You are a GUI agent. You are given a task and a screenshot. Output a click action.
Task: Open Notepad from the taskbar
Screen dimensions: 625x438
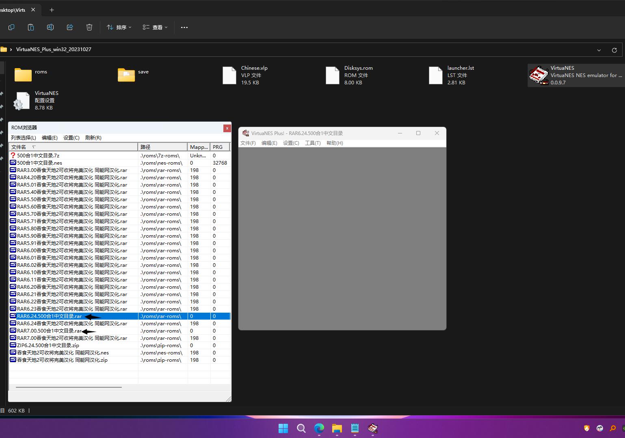pyautogui.click(x=355, y=428)
